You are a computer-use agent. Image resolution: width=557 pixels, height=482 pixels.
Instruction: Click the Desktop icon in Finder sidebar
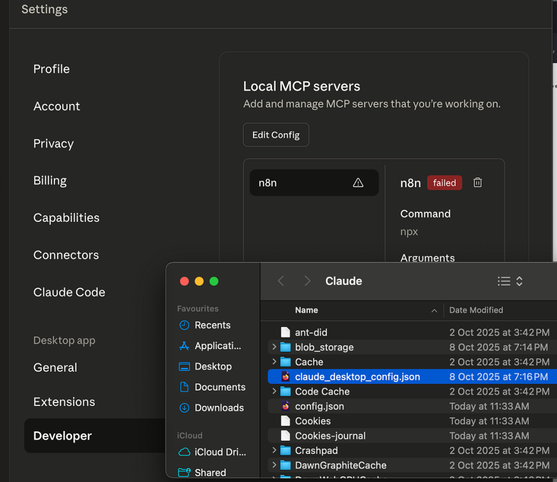[184, 366]
